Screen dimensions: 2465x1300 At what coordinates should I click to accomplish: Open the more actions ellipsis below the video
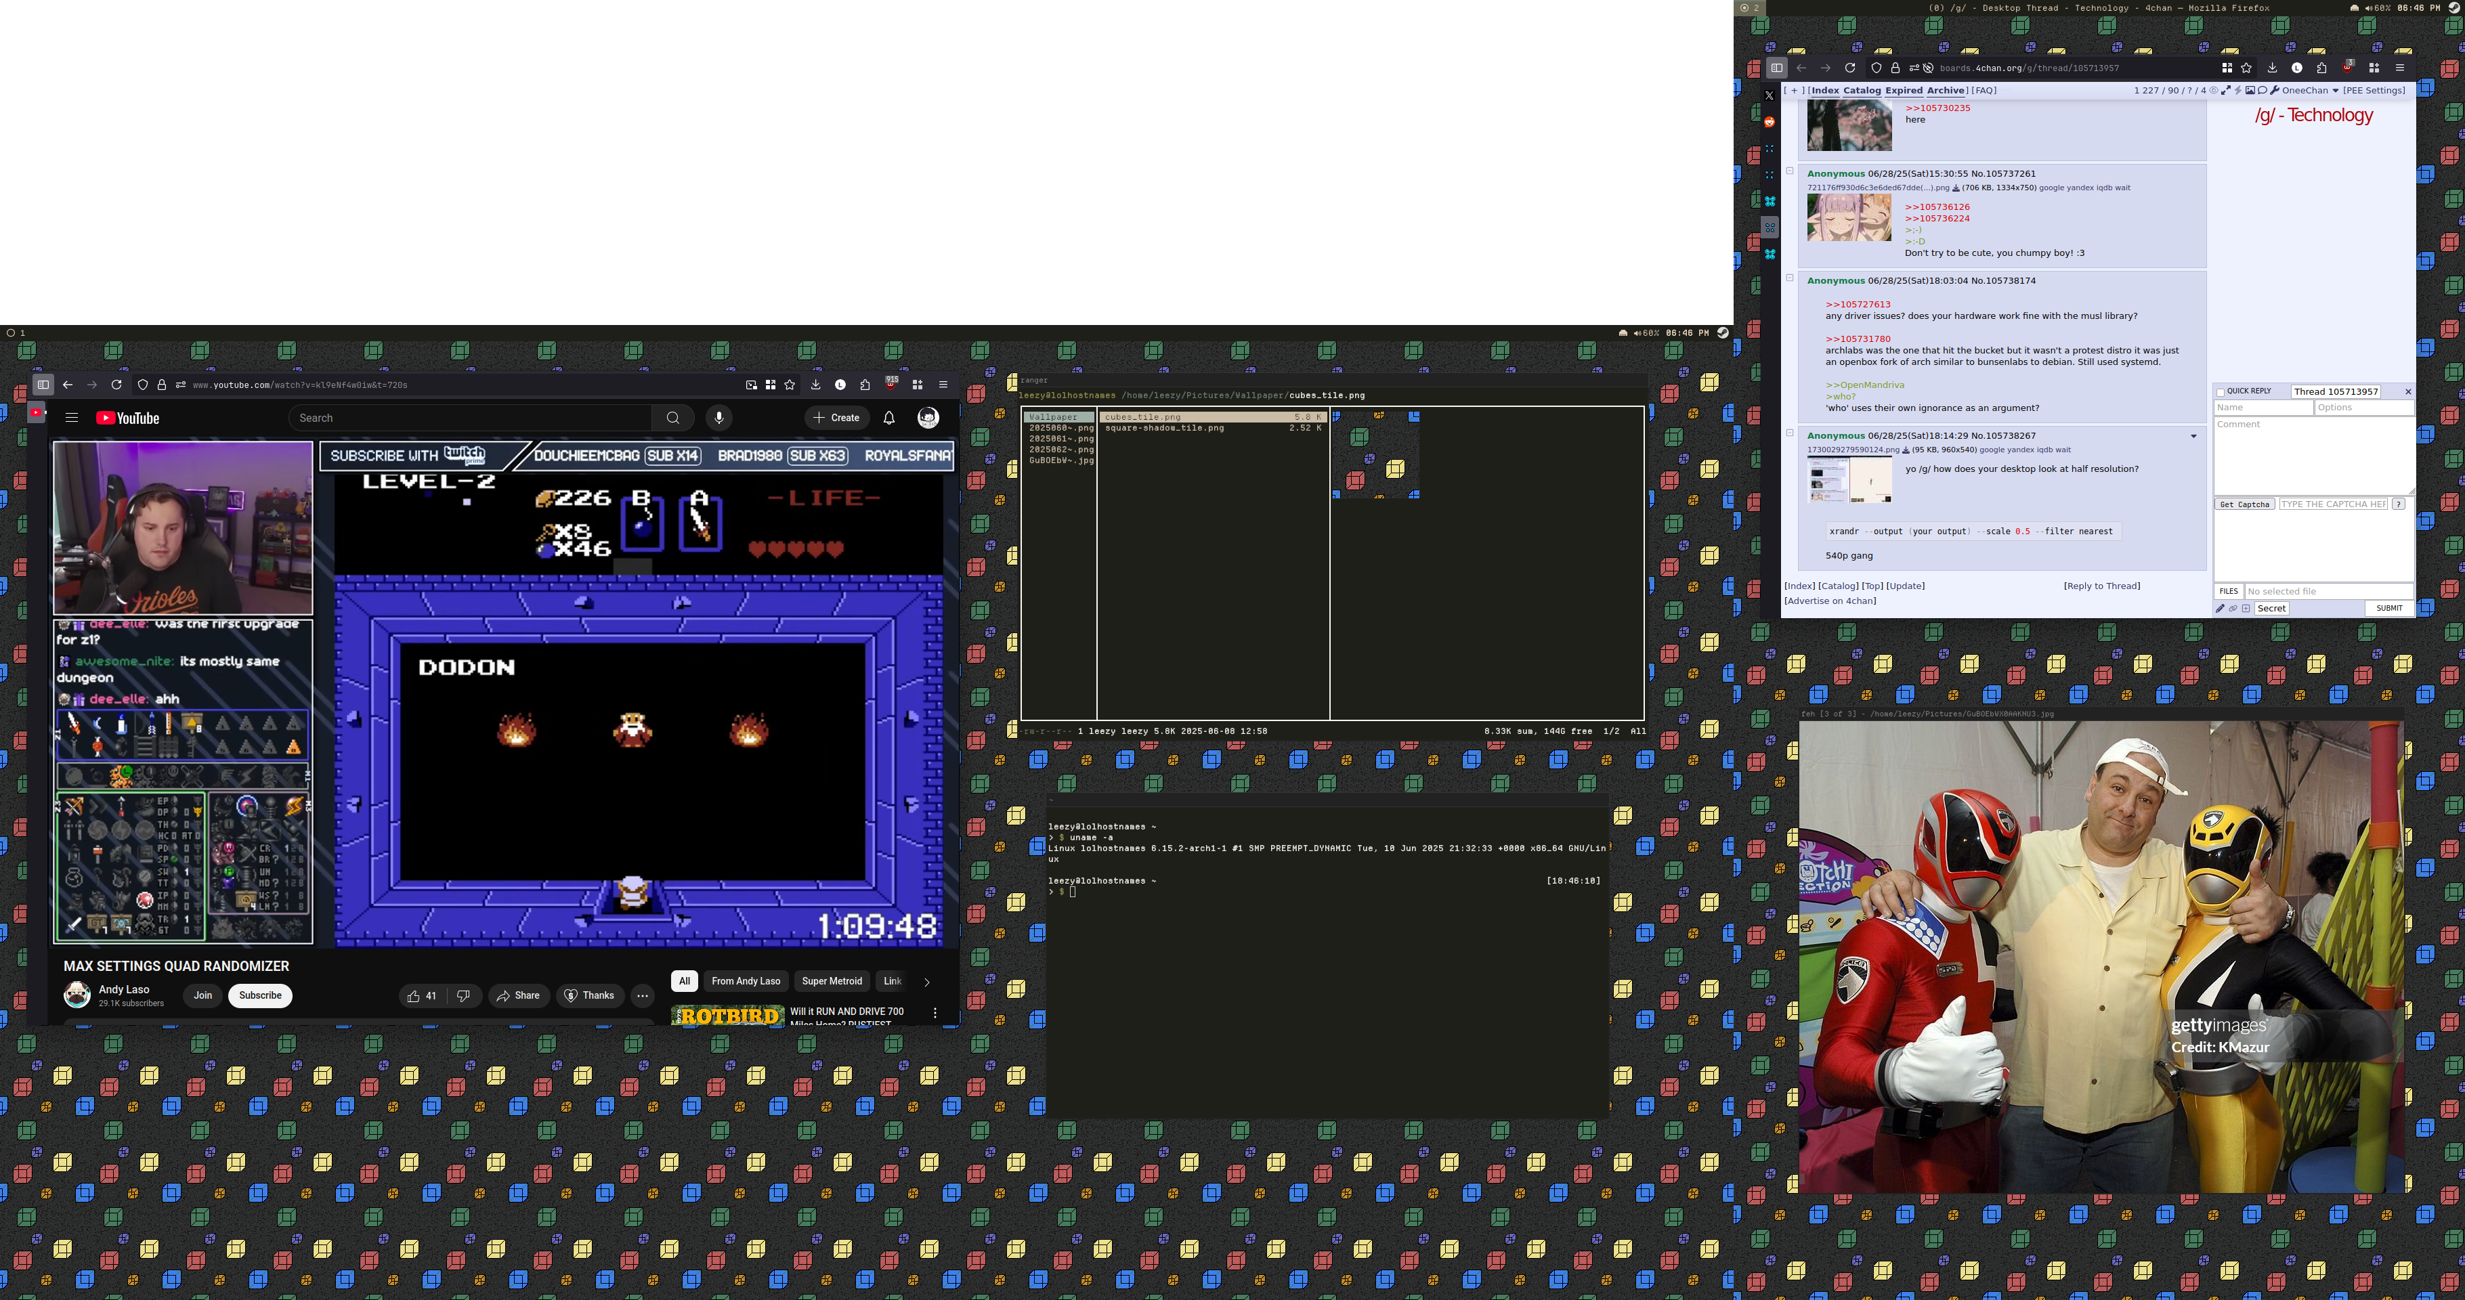pos(643,996)
